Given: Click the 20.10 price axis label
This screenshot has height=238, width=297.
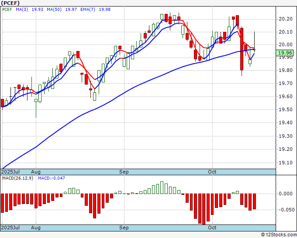Looking at the screenshot, I should click(x=286, y=32).
